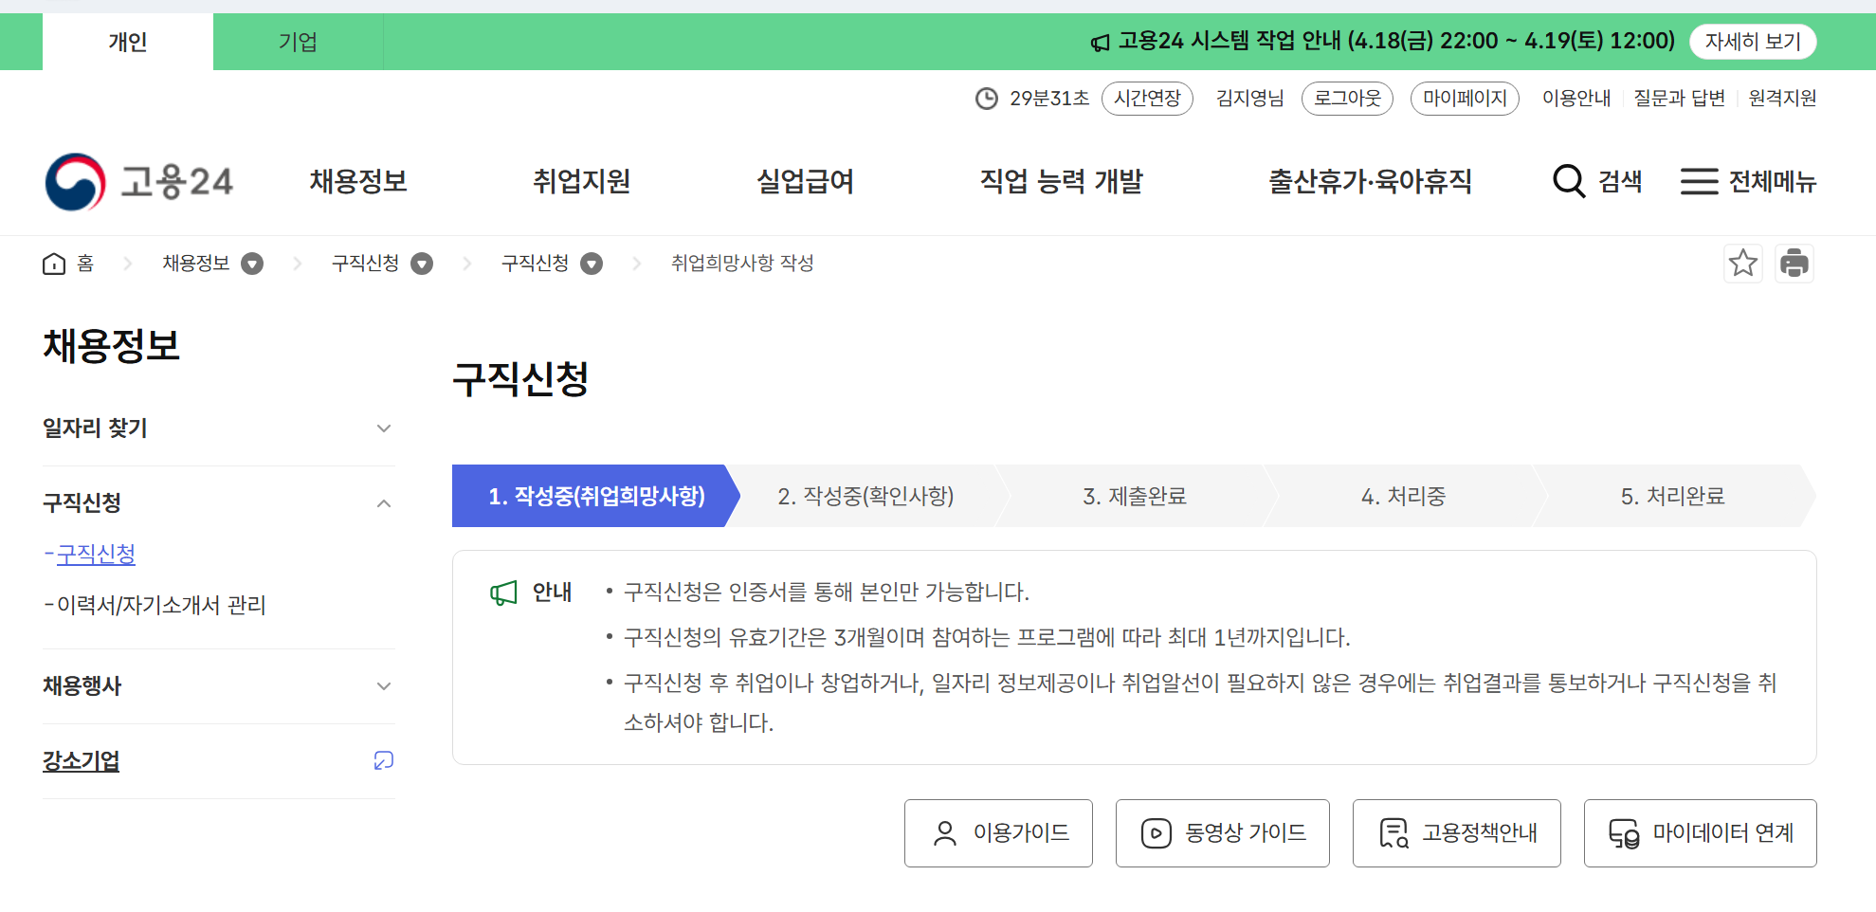Click 로그아웃 button

(x=1347, y=99)
